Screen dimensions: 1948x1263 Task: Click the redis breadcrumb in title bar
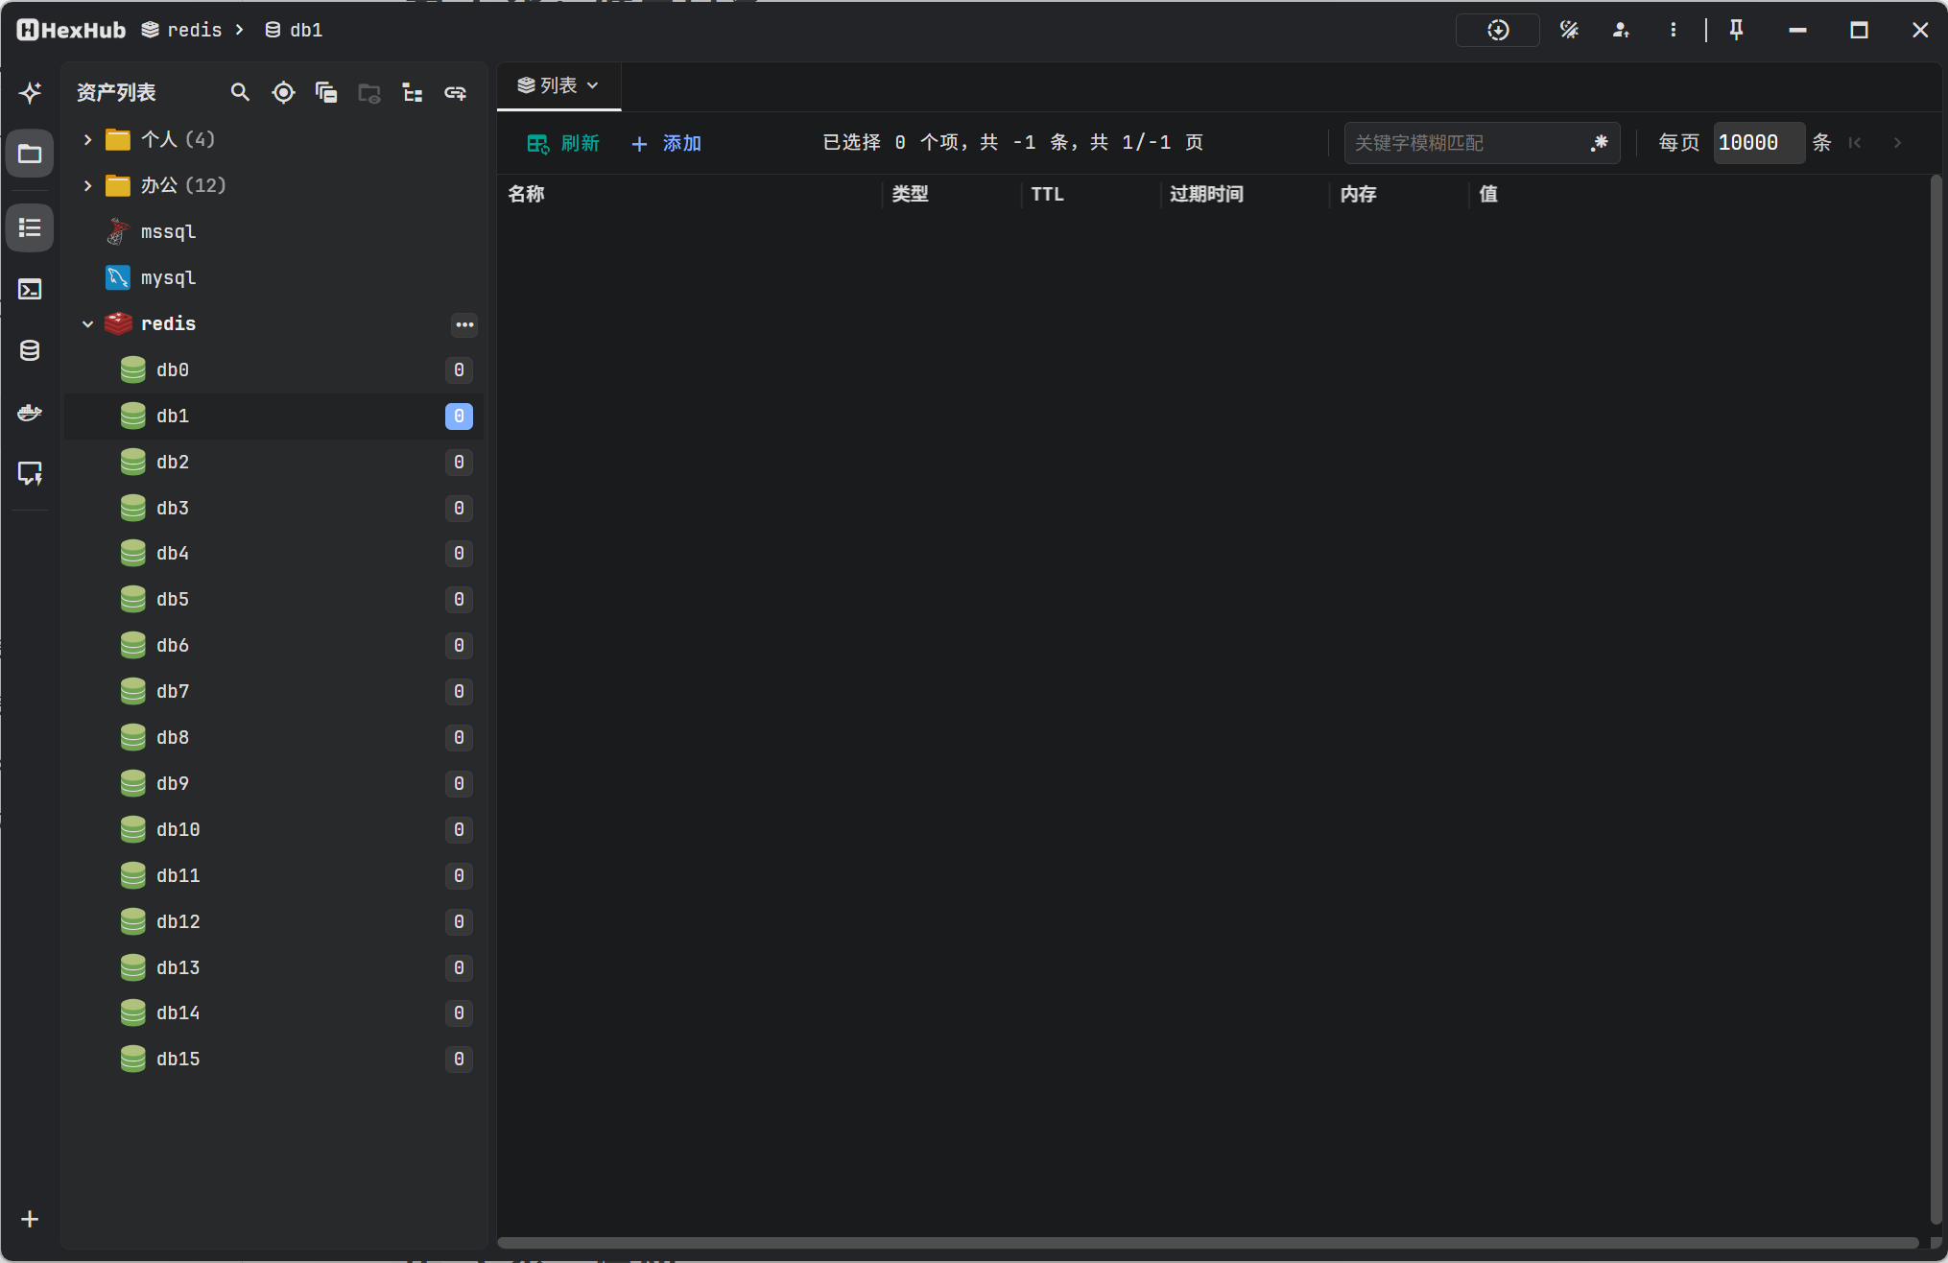(182, 30)
